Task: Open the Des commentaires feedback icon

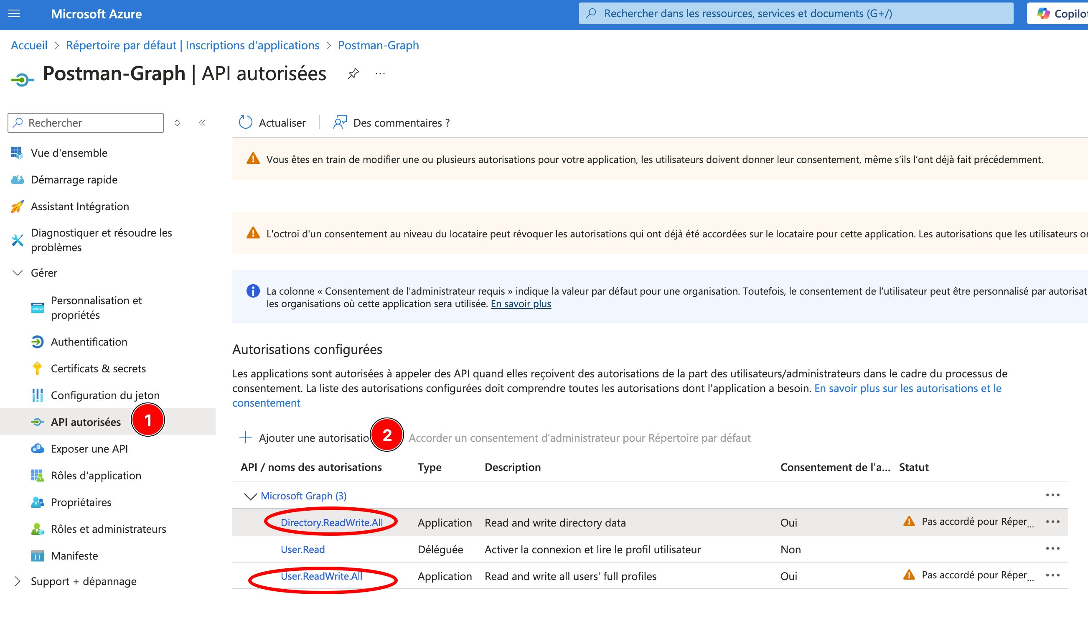Action: point(340,122)
